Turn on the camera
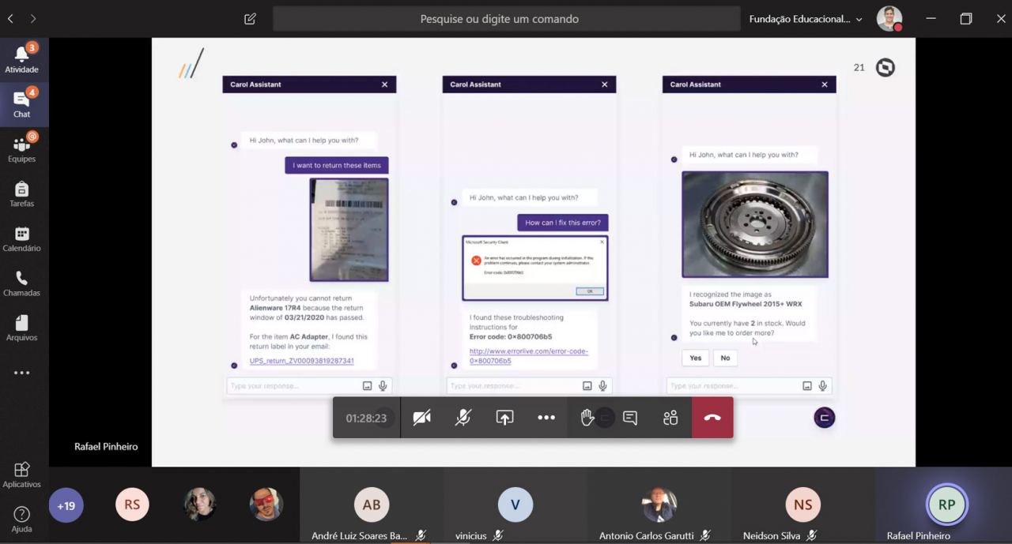The height and width of the screenshot is (544, 1012). (x=421, y=418)
